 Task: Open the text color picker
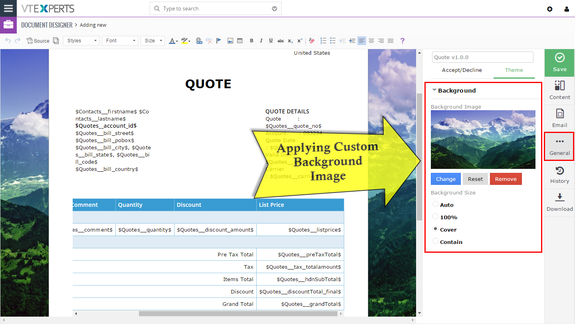click(173, 41)
